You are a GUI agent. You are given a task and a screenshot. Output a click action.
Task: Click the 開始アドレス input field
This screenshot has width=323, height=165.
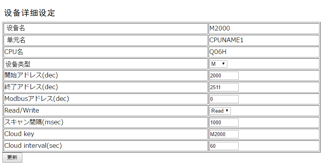[224, 75]
